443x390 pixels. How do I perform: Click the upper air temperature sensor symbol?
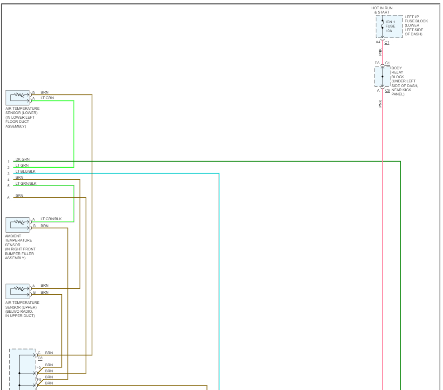point(17,291)
